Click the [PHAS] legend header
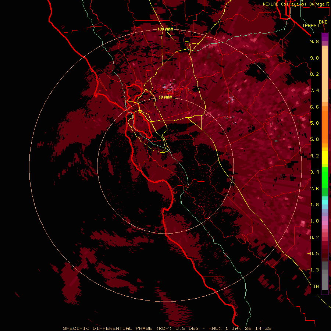This screenshot has width=331, height=331. coord(311,26)
